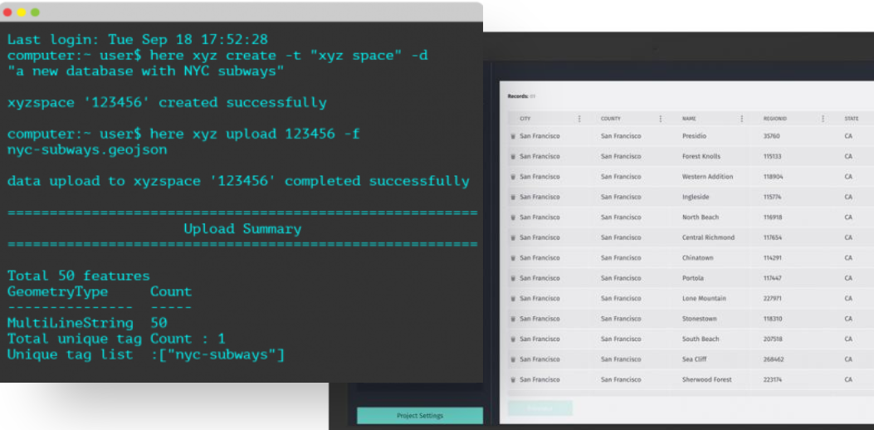Select the Forest Knolls name cell
Image resolution: width=874 pixels, height=430 pixels.
[701, 157]
